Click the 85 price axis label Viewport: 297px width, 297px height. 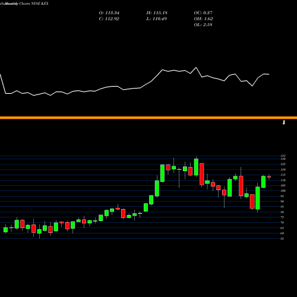tap(282, 207)
